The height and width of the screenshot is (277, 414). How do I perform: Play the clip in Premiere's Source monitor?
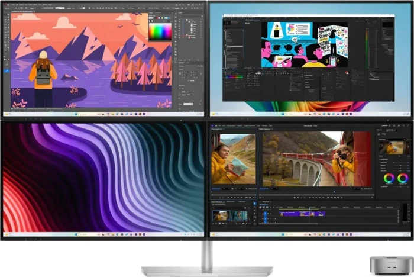pos(235,198)
